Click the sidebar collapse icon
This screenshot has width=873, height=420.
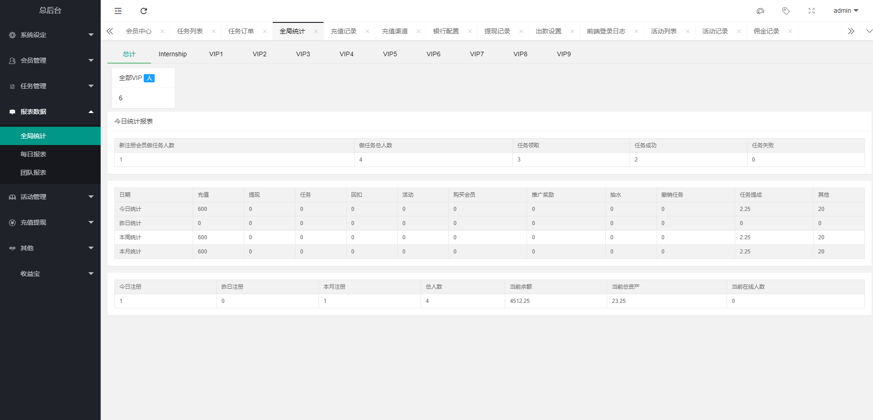point(118,11)
